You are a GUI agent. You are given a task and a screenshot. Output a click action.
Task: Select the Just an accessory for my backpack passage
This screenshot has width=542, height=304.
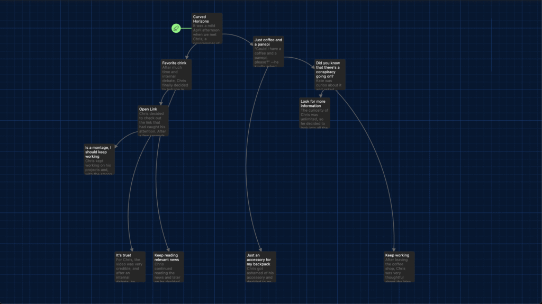click(x=260, y=266)
